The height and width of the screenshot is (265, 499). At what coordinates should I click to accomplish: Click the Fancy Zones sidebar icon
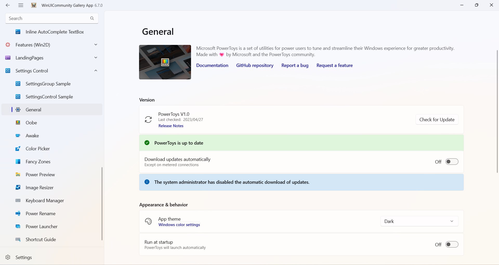[18, 162]
